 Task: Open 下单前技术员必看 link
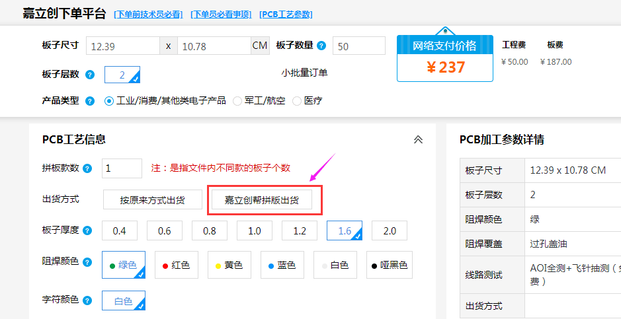(148, 15)
